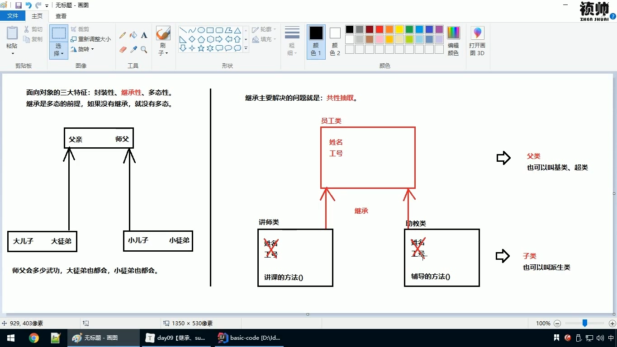Open the Customize Quick Access Toolbar arrow

coord(47,6)
